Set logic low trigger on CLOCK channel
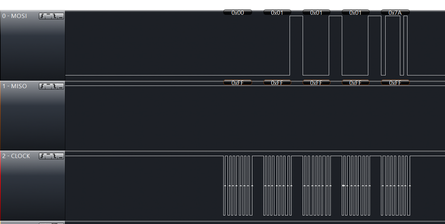Screen dimensions: 445x224 click(x=61, y=156)
